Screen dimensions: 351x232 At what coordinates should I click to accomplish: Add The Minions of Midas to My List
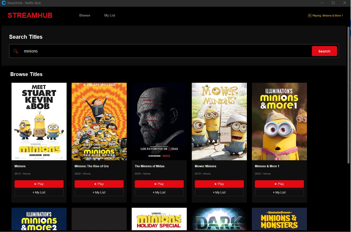(x=159, y=192)
